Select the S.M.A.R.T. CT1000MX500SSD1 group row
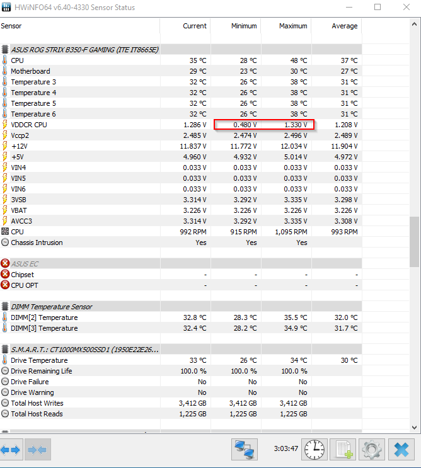This screenshot has width=421, height=468. click(181, 350)
